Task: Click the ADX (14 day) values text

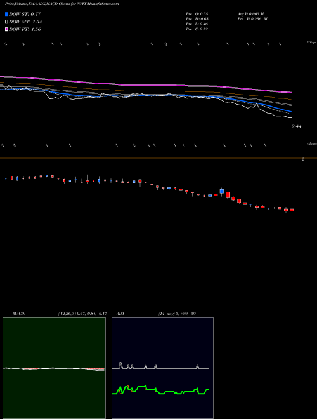Action: point(177,314)
